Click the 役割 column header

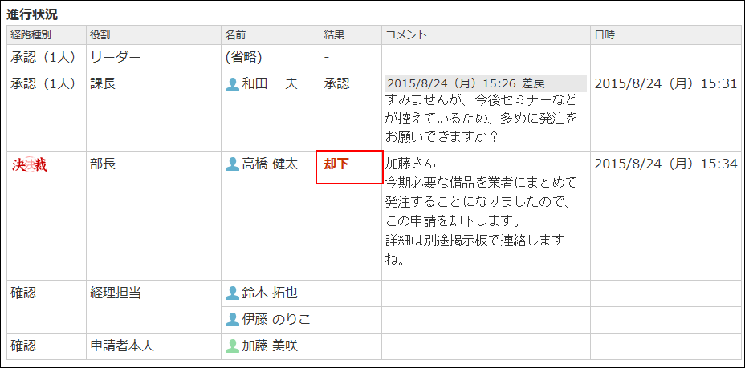(100, 35)
